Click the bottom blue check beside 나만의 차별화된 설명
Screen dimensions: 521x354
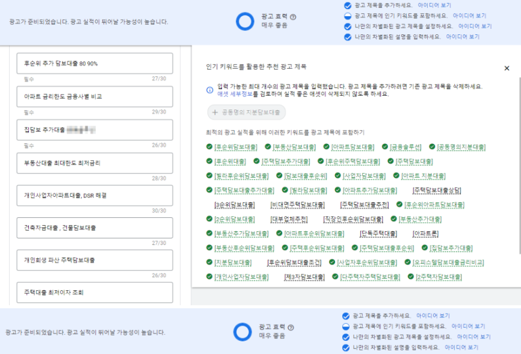pos(346,348)
